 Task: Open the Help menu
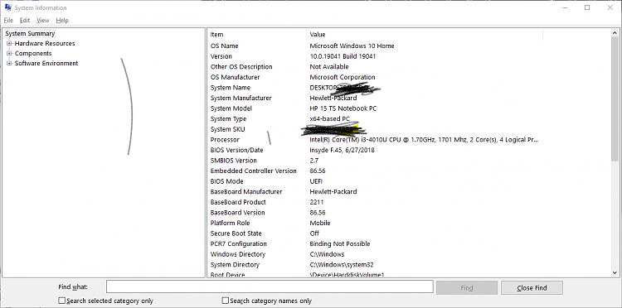62,20
